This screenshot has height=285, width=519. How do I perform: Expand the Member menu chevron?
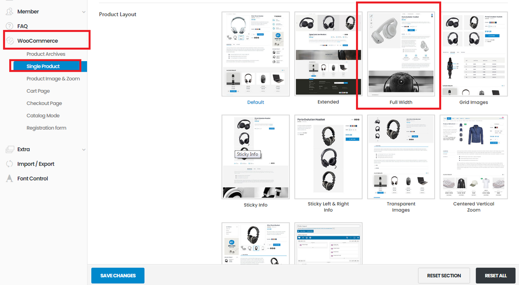[x=84, y=12]
